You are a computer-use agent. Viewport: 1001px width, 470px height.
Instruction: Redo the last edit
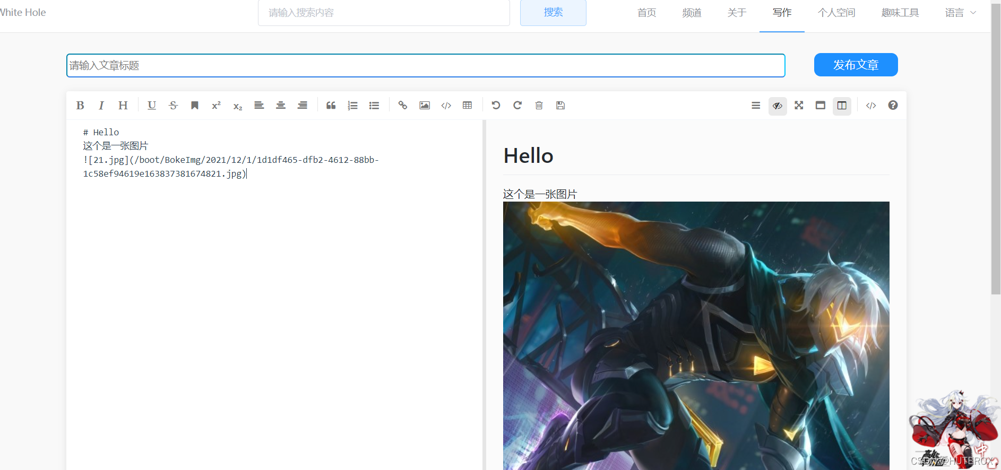(517, 106)
